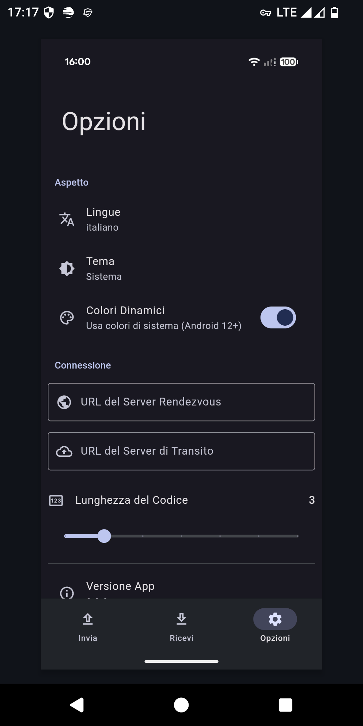The image size is (363, 726).
Task: Click the translate icon beside Lingue
Action: pos(67,219)
